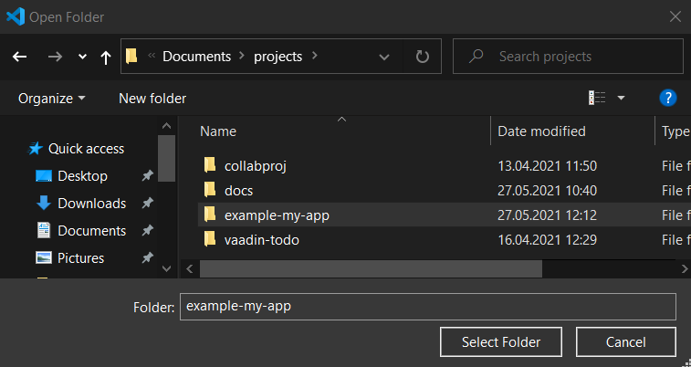Create a New folder

(152, 99)
